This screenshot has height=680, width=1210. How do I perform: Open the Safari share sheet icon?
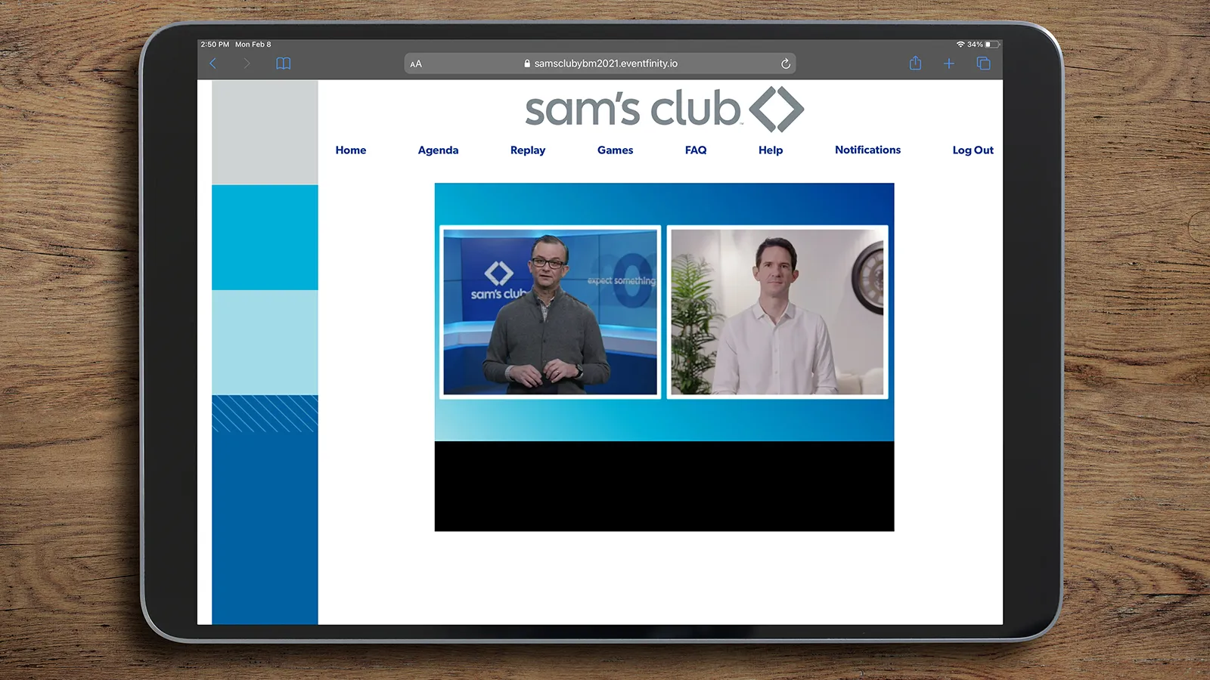tap(915, 63)
